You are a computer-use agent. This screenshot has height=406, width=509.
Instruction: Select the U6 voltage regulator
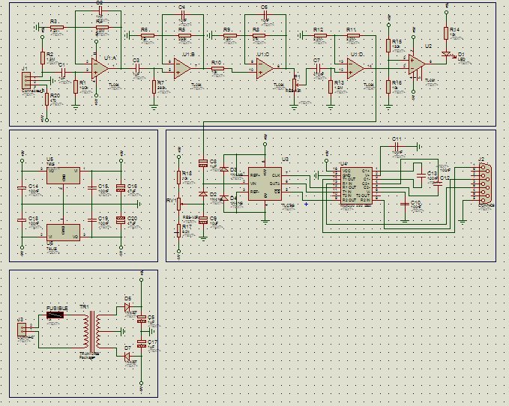pos(63,232)
